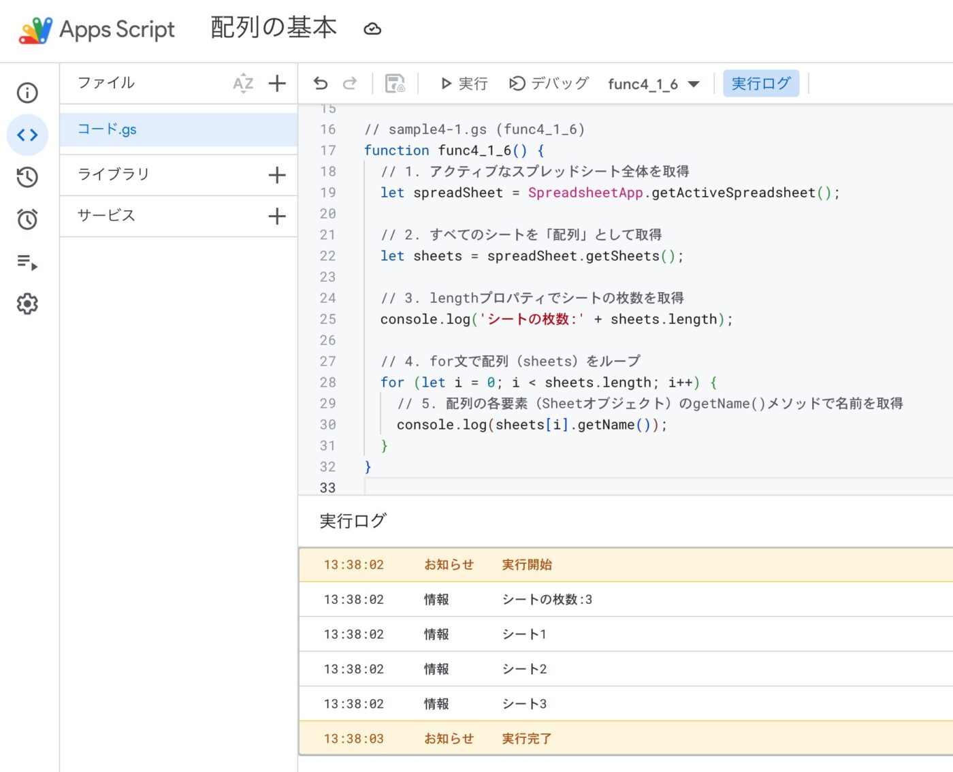
Task: Open the func4_1_6 function dropdown
Action: 653,84
